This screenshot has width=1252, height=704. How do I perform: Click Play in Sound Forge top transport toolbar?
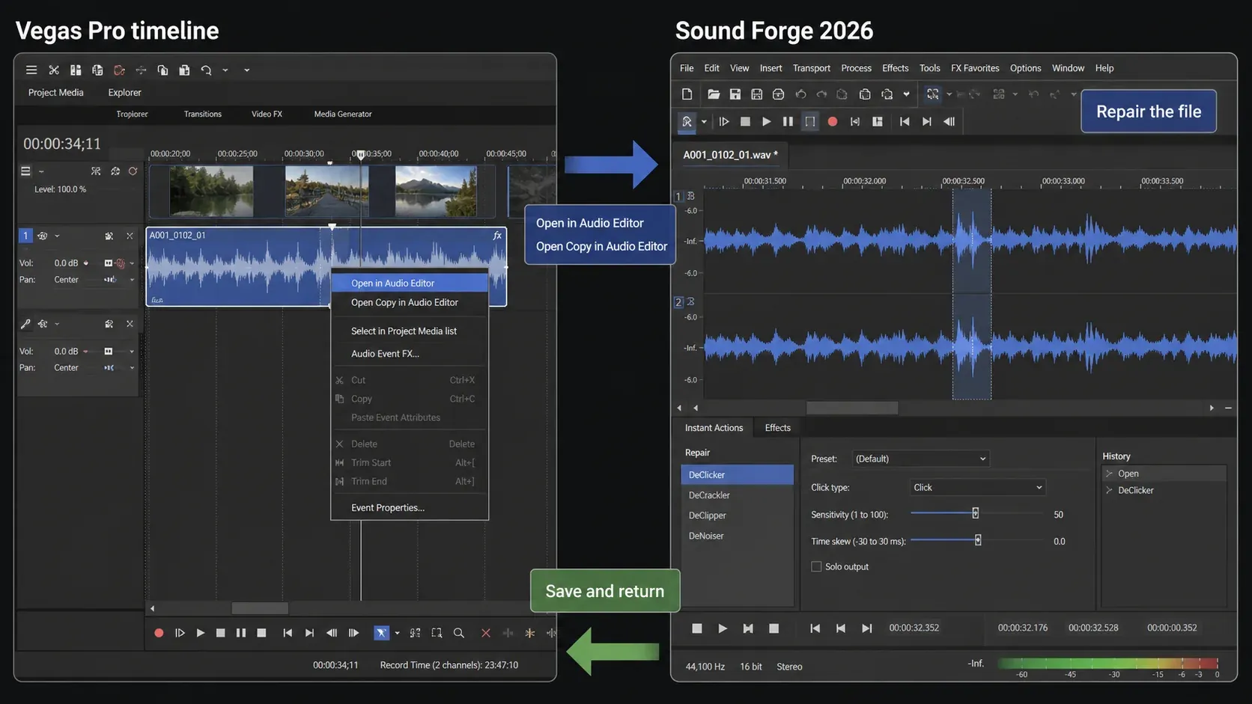pyautogui.click(x=766, y=121)
